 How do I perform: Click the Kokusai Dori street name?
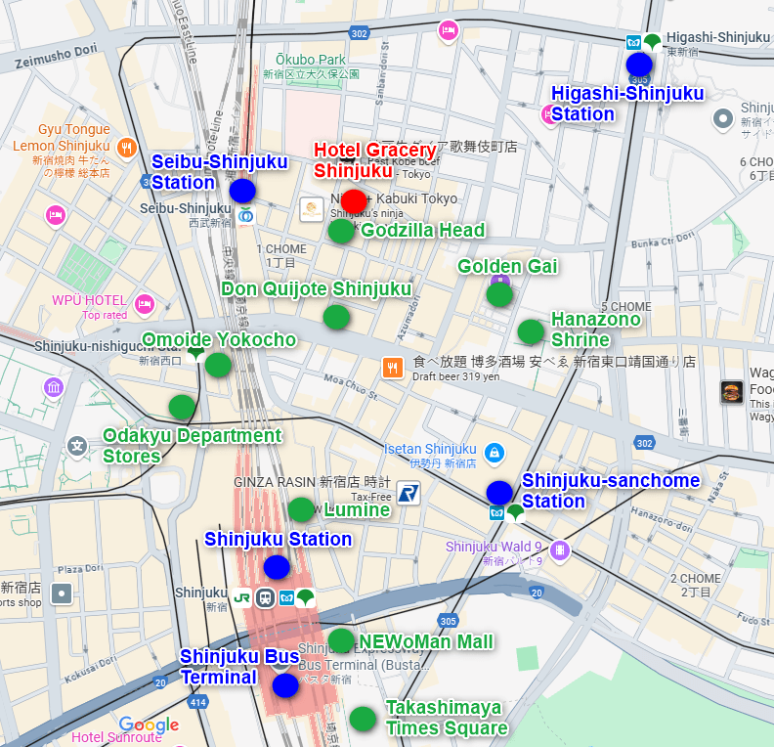(x=90, y=669)
